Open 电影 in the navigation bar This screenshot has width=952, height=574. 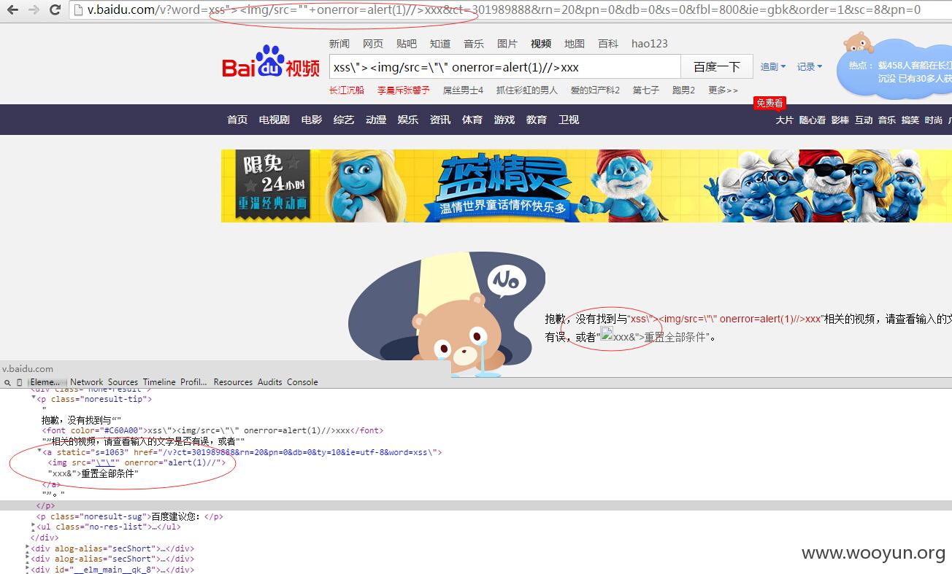pos(312,120)
